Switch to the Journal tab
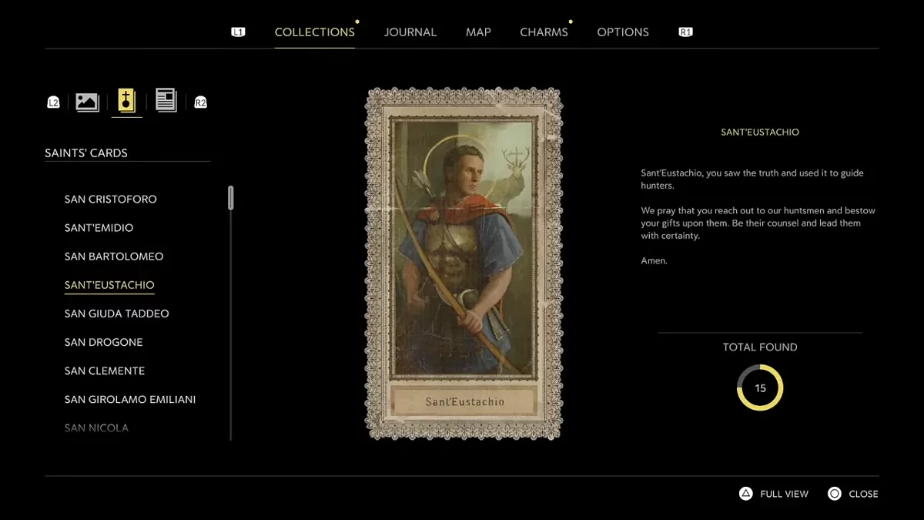Screen dimensions: 924x520 [x=410, y=32]
